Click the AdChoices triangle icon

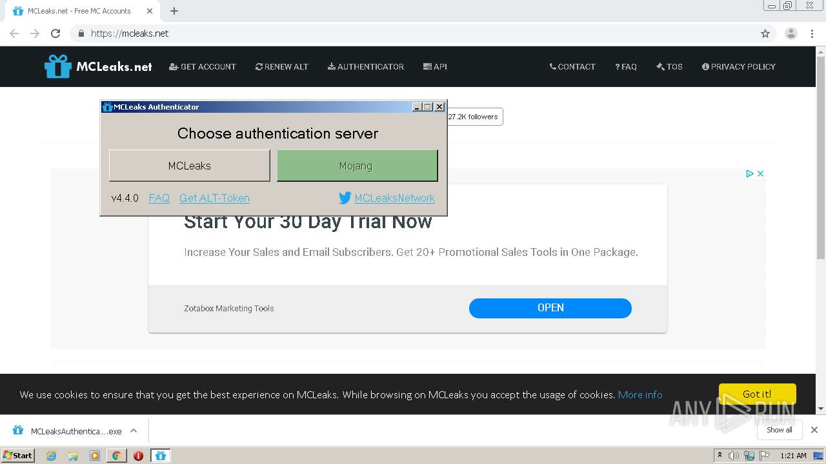(750, 173)
